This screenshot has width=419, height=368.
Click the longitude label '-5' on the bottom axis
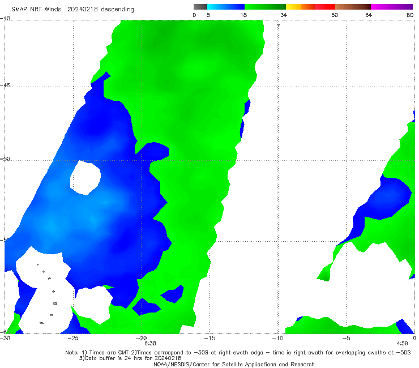click(x=346, y=338)
